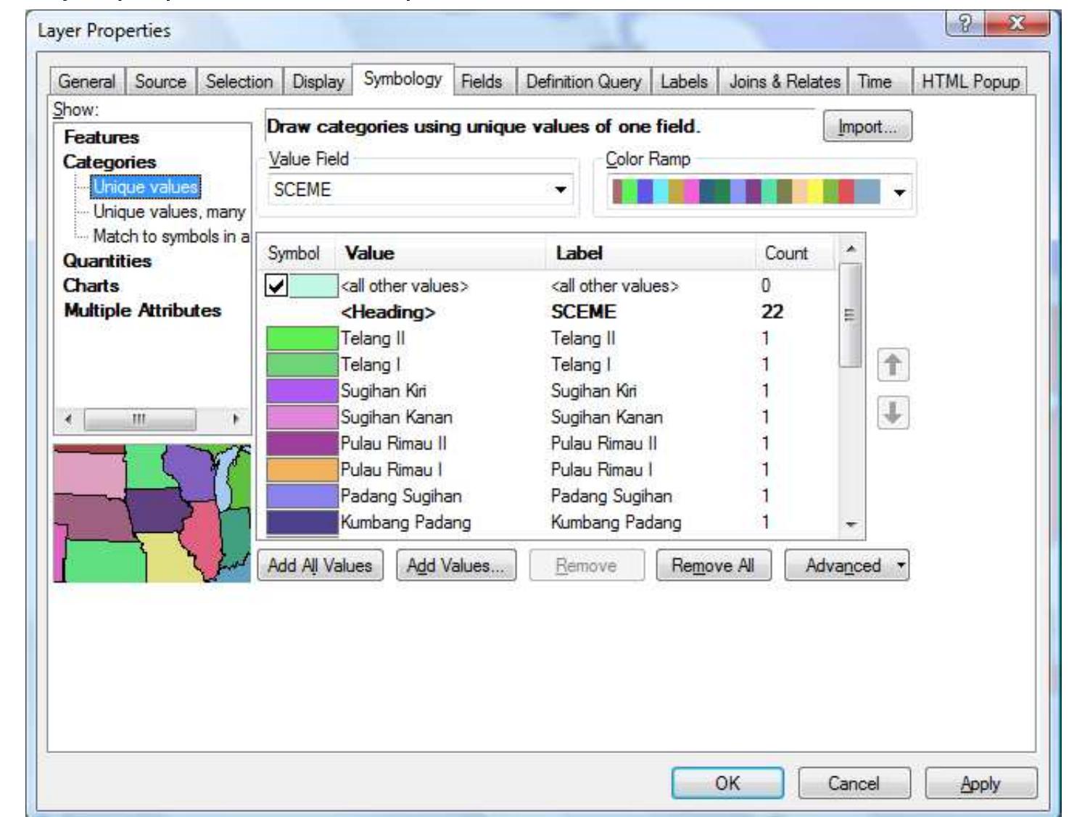The image size is (1069, 817).
Task: Open the Value Field SCEME dropdown
Action: [560, 190]
